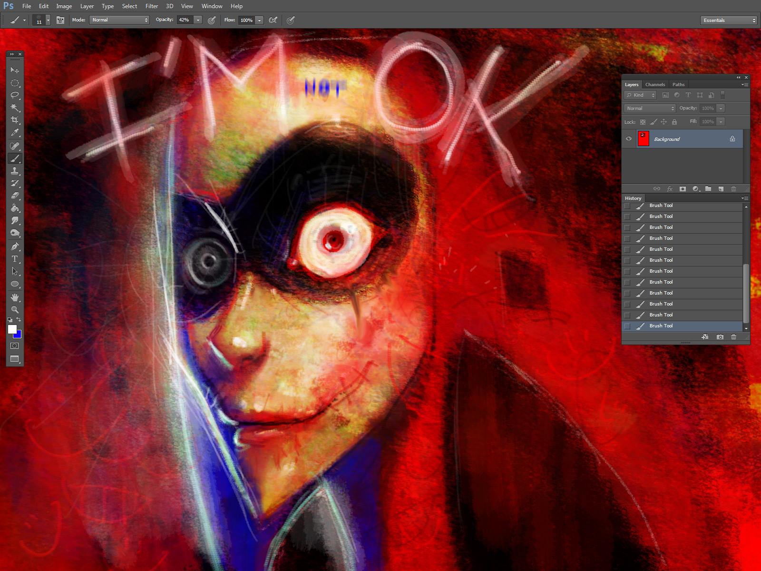The width and height of the screenshot is (761, 571).
Task: Select the Horizontal Type tool
Action: (x=15, y=259)
